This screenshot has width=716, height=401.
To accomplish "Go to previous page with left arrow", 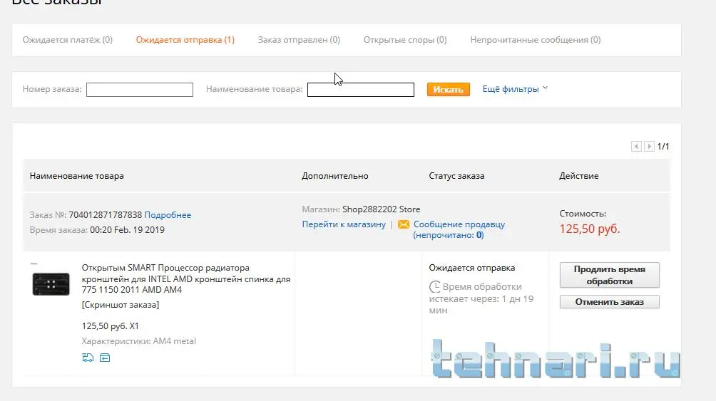I will click(x=636, y=146).
